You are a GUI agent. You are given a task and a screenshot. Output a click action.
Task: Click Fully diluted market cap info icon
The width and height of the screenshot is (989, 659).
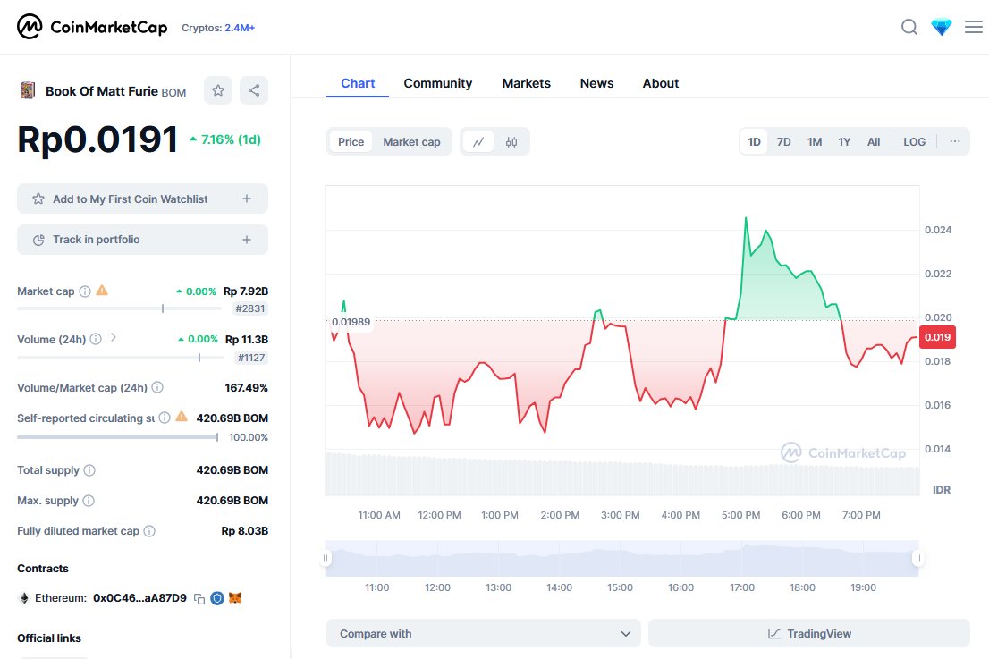pyautogui.click(x=149, y=531)
